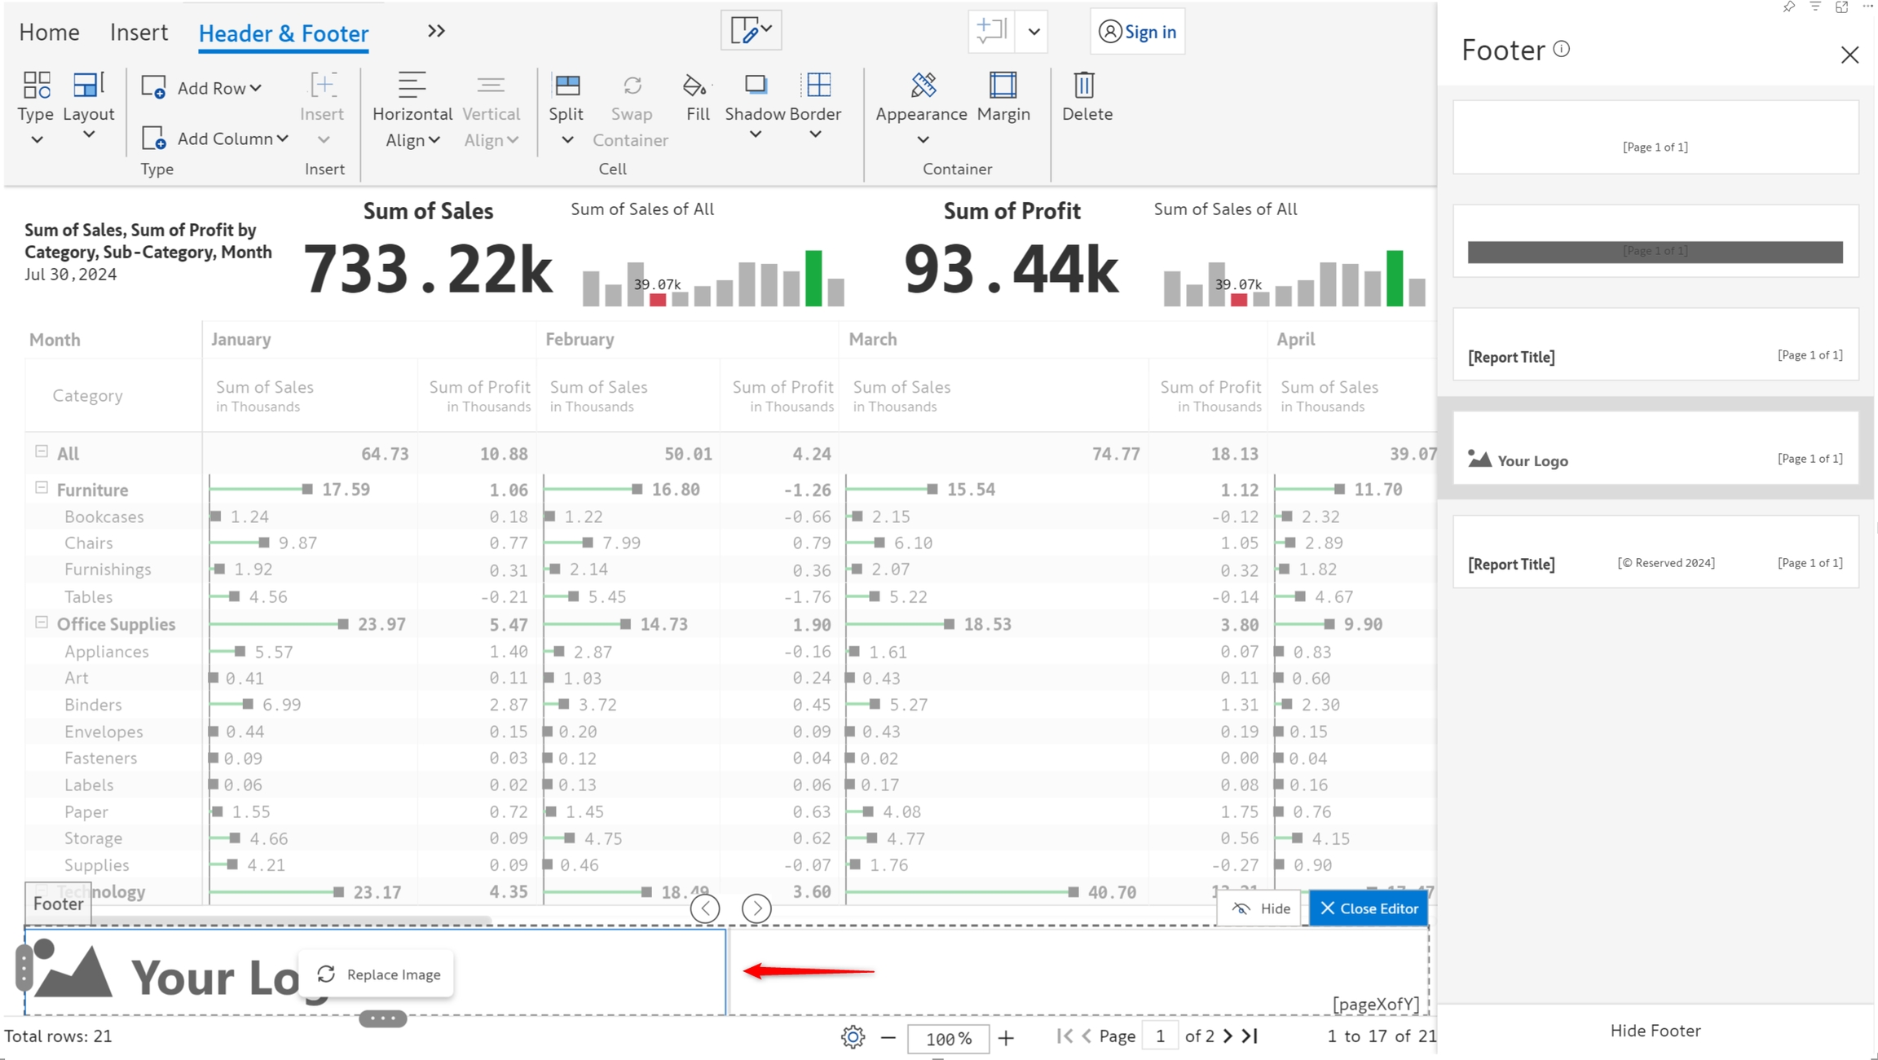The width and height of the screenshot is (1878, 1060).
Task: Select the Your Logo footer template
Action: click(x=1655, y=447)
